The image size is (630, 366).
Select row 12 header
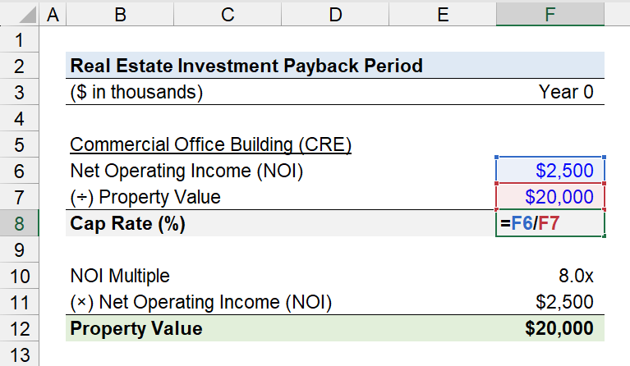19,329
